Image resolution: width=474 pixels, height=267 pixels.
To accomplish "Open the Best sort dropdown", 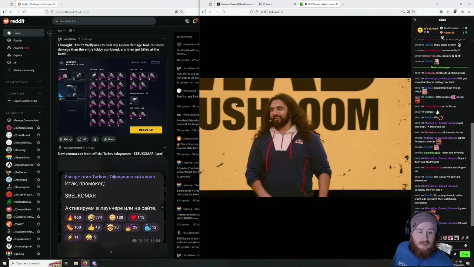I will (x=61, y=30).
